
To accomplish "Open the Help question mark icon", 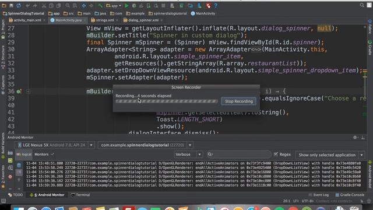I will (x=216, y=5).
